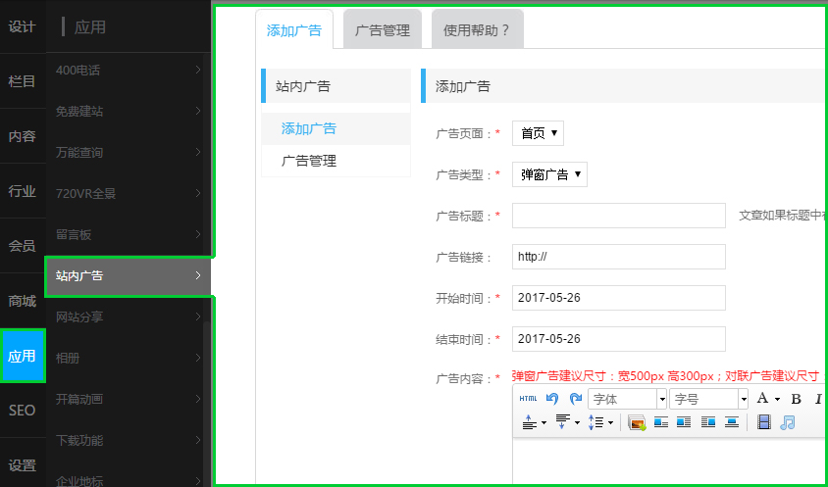The width and height of the screenshot is (828, 487).
Task: Open the 字体 font family dropdown
Action: (x=628, y=399)
